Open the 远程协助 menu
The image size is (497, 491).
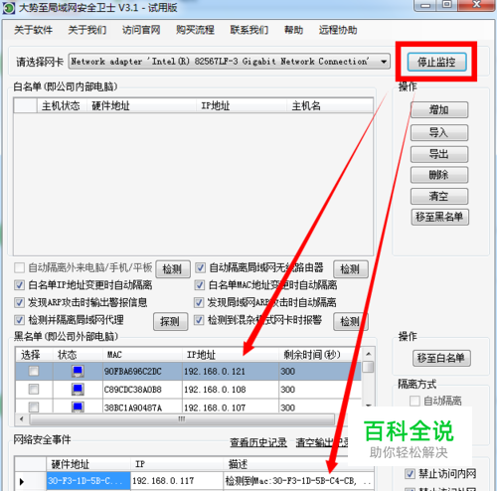[338, 30]
